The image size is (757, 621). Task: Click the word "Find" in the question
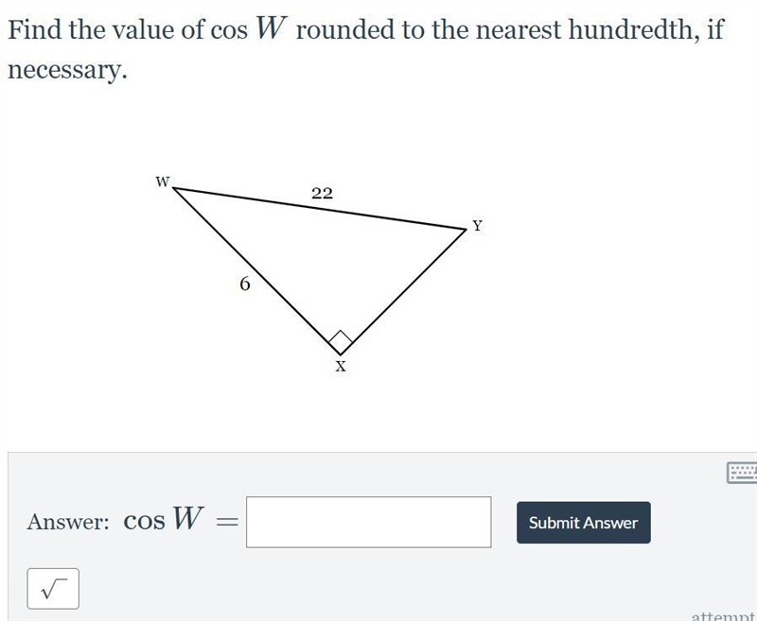(x=35, y=29)
